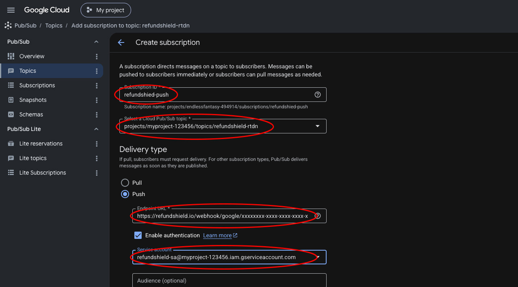Open the Topics more options menu
This screenshot has width=518, height=287.
click(x=96, y=71)
